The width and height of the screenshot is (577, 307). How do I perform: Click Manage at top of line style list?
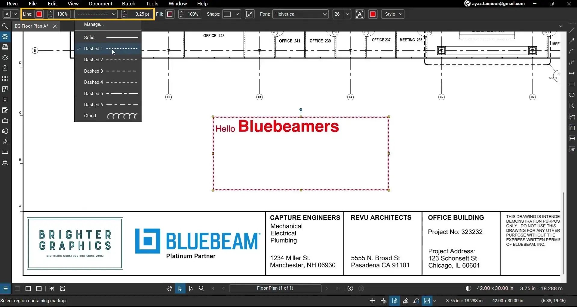point(94,24)
